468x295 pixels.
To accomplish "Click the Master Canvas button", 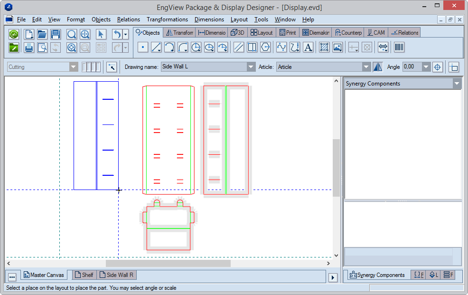I will pos(43,275).
